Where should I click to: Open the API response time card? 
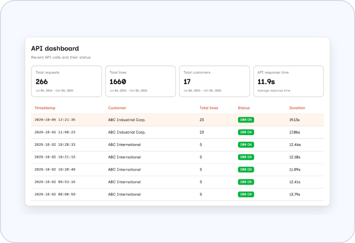288,81
